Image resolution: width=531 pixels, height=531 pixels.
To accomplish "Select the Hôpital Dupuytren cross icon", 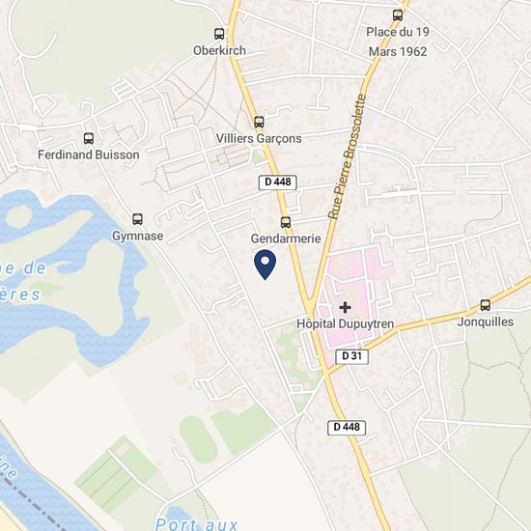I will 345,307.
